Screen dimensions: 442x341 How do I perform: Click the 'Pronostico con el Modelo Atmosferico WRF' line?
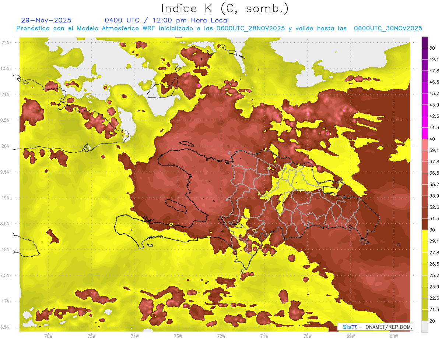click(220, 28)
